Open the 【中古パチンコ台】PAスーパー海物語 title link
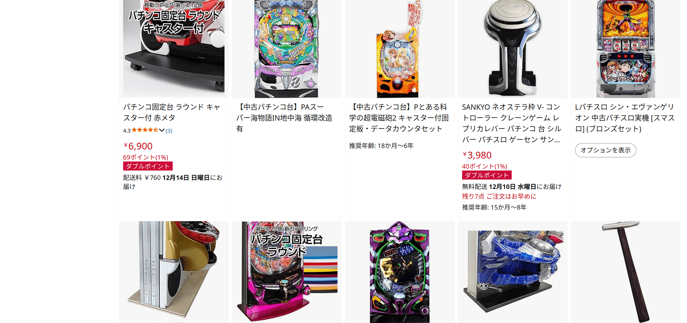 pos(284,118)
